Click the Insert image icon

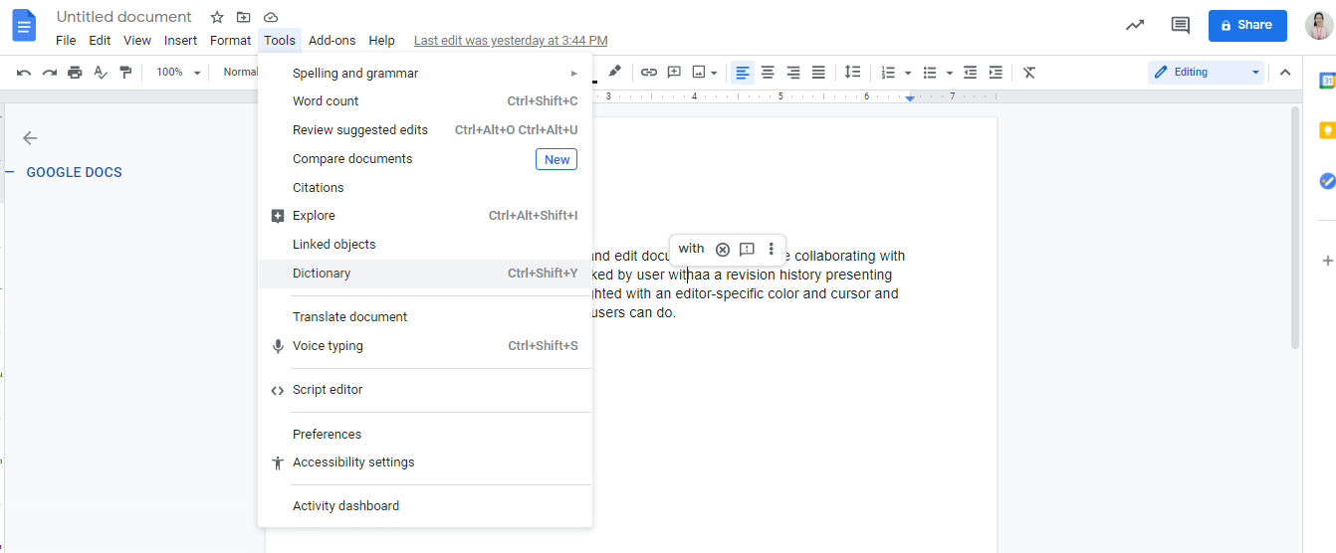[x=699, y=73]
